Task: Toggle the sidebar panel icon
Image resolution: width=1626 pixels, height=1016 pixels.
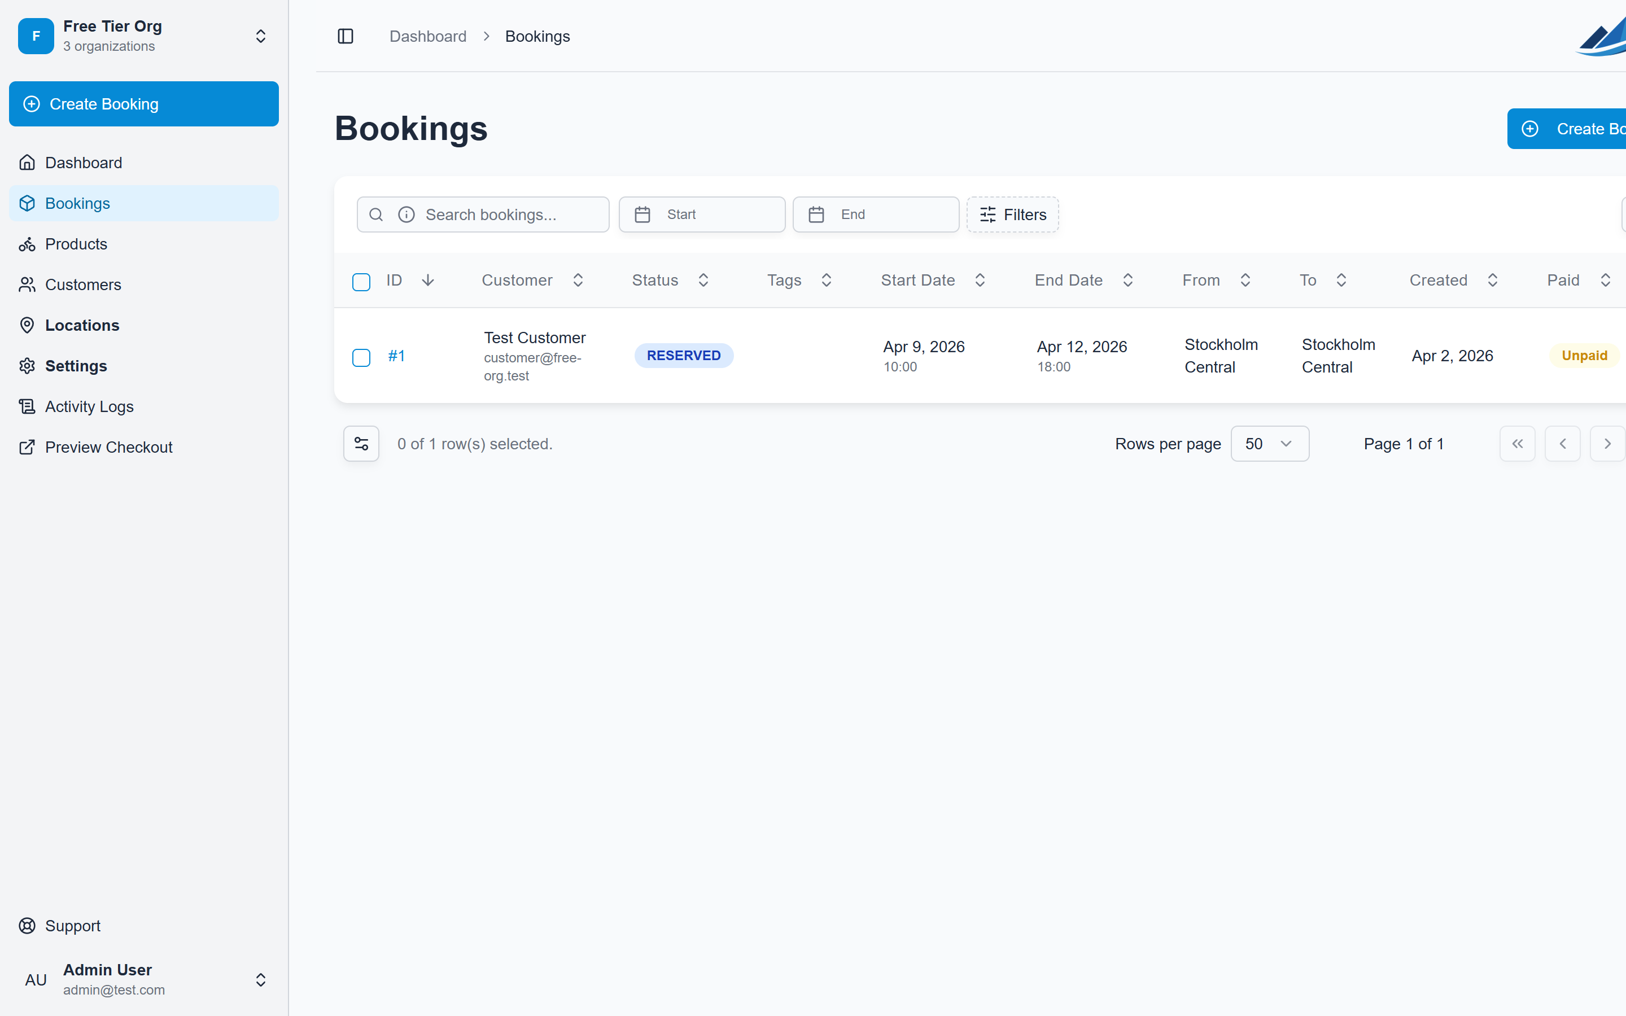Action: 346,36
